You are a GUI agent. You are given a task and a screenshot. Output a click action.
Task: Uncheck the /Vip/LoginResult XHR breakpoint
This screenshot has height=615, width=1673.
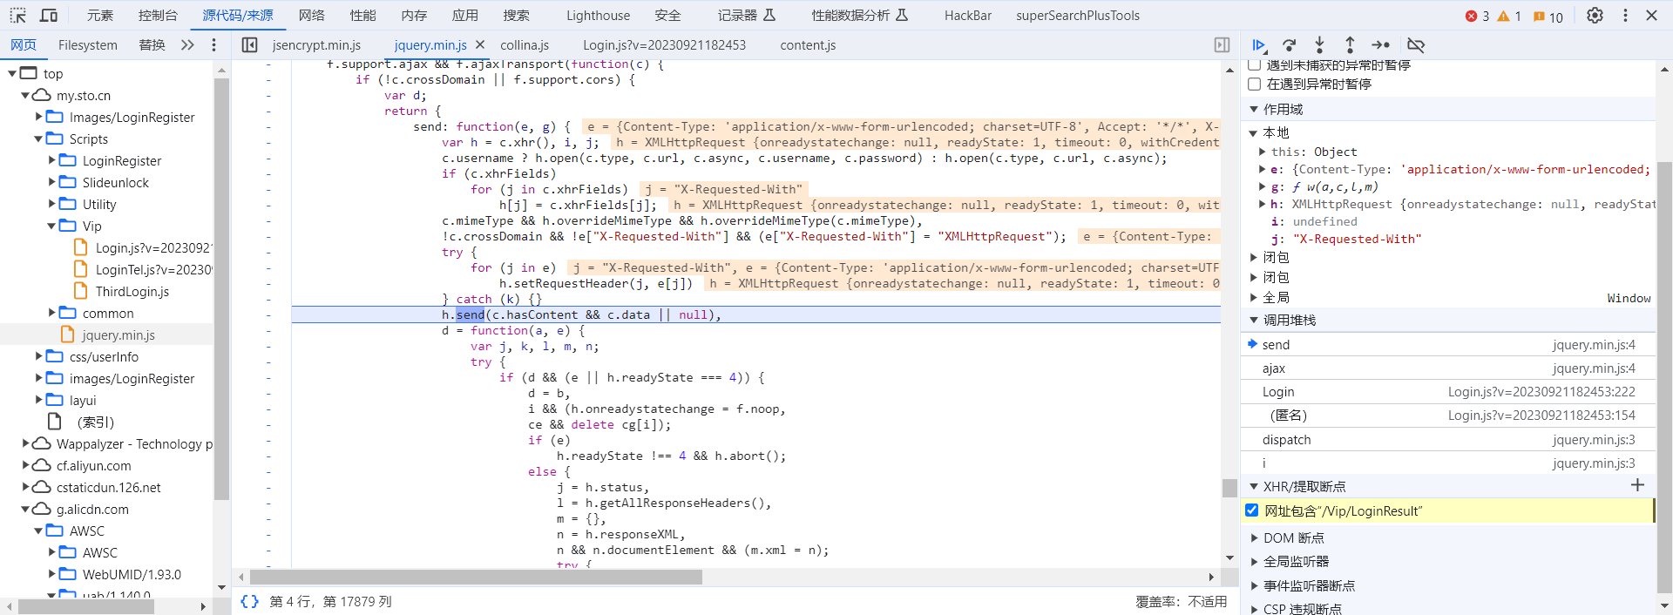point(1252,510)
